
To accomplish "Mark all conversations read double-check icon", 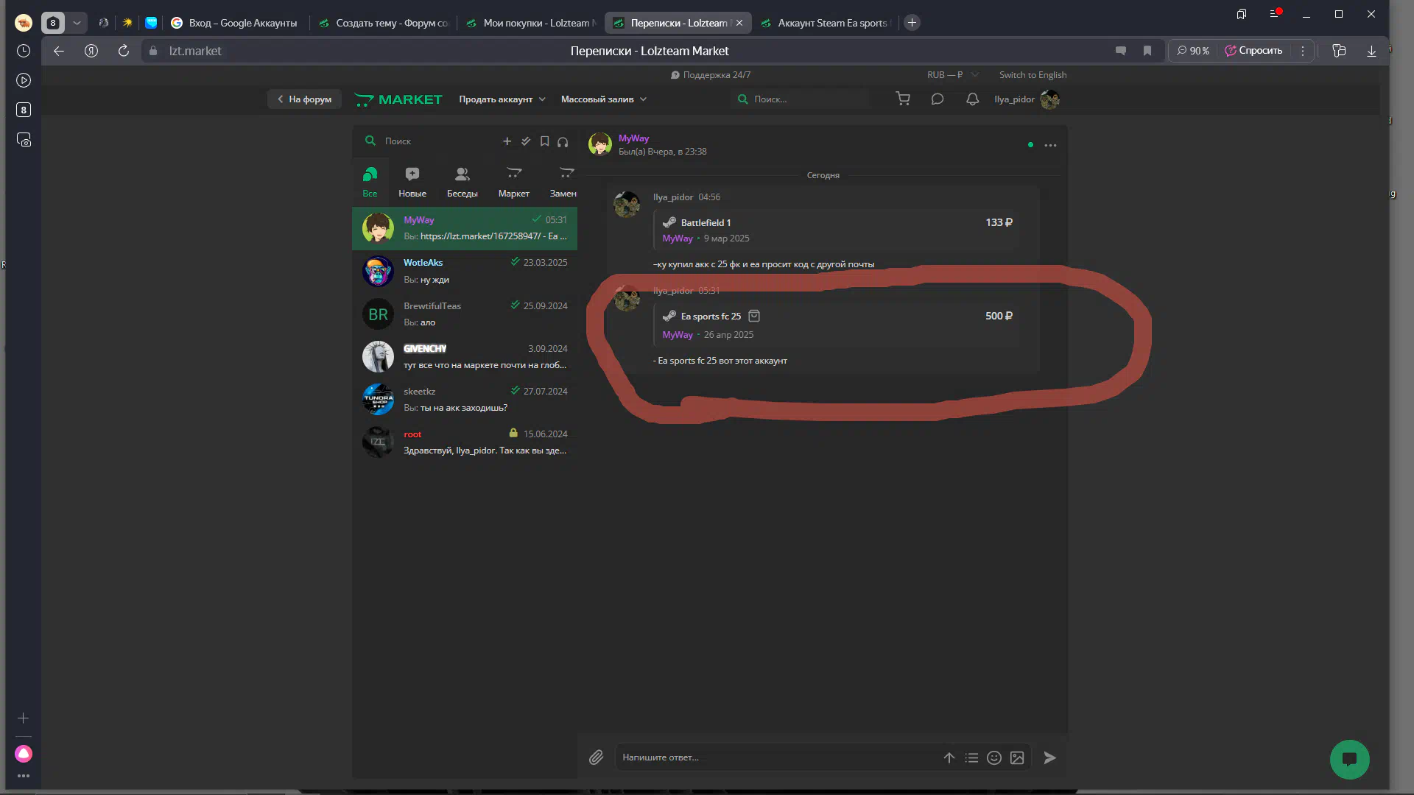I will pos(526,141).
